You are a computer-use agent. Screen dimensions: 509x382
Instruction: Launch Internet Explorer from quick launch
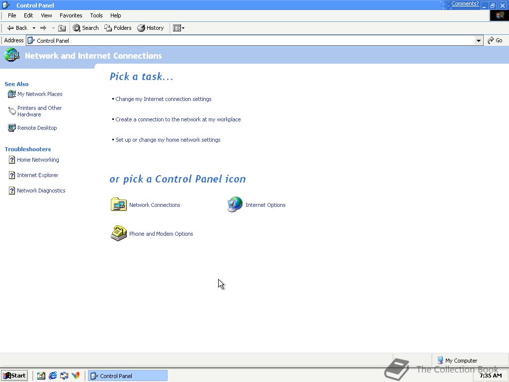53,376
